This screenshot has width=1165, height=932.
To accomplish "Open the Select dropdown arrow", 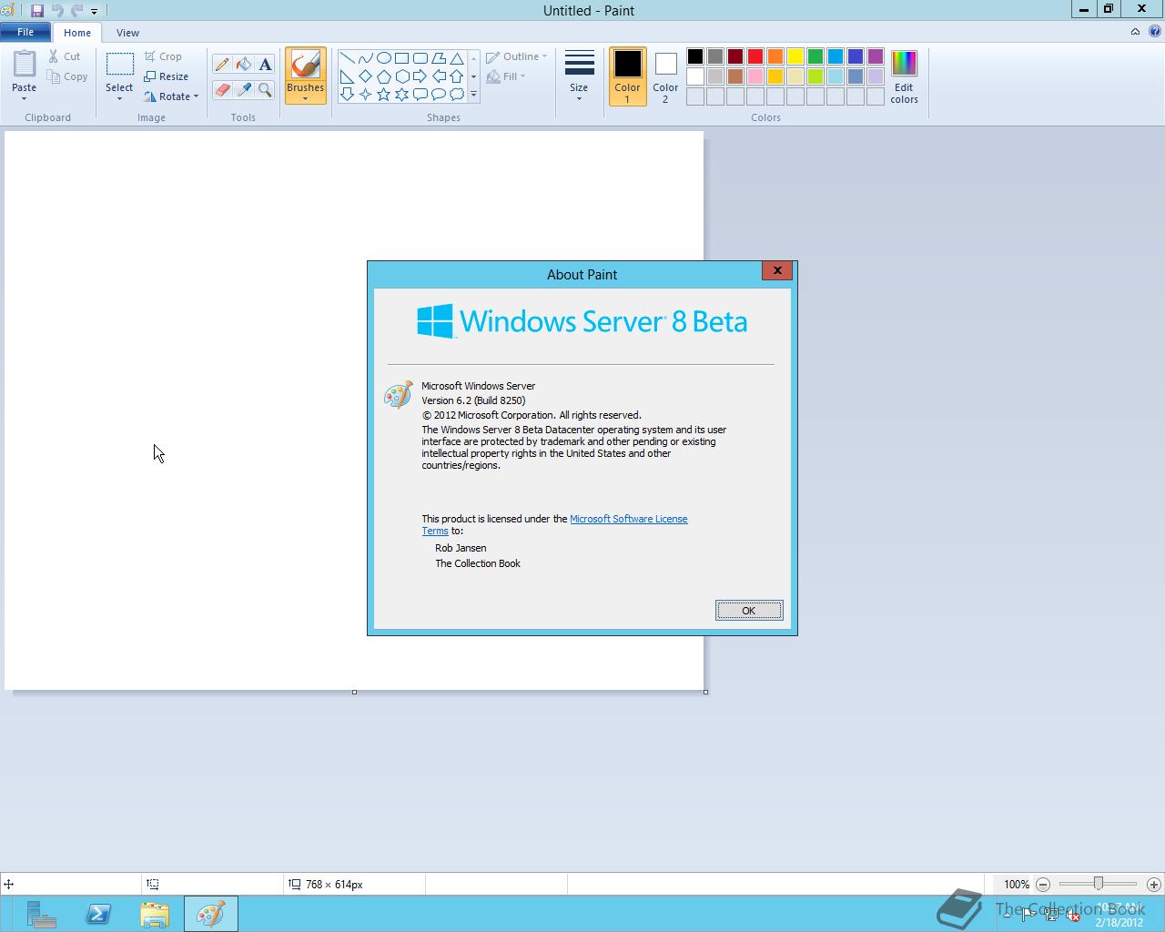I will (119, 98).
